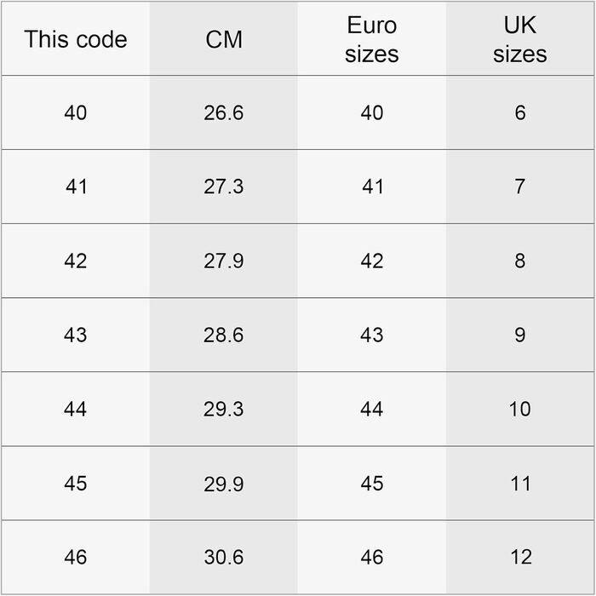Click the 30.6 CM value
Image resolution: width=596 pixels, height=596 pixels.
click(224, 557)
